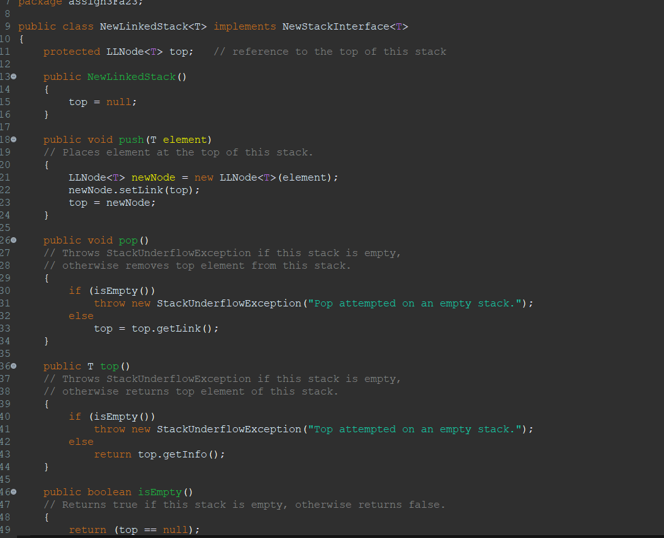
Task: Click the gutter beside line 15
Action: (x=6, y=101)
